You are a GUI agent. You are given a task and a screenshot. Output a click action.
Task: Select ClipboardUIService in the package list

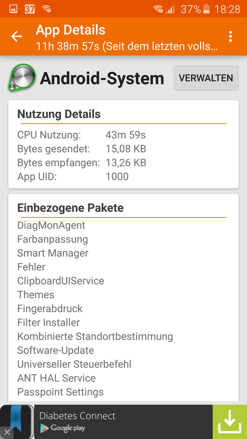click(61, 280)
